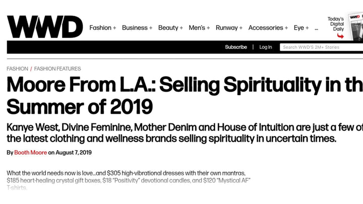Open the FASHION FEATURES breadcrumb link
The image size is (363, 204).
(x=57, y=69)
